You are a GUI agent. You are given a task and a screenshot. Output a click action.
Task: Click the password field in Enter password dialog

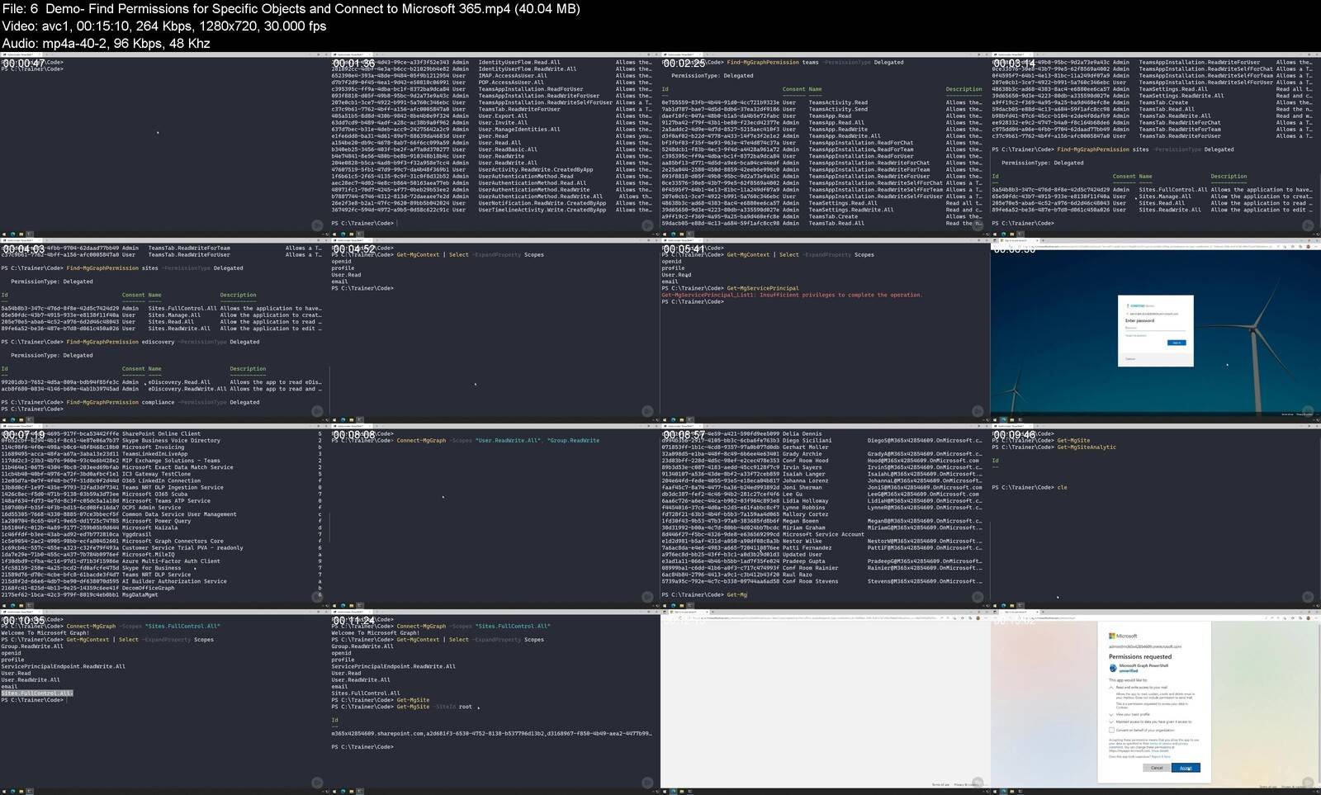[x=1155, y=329]
